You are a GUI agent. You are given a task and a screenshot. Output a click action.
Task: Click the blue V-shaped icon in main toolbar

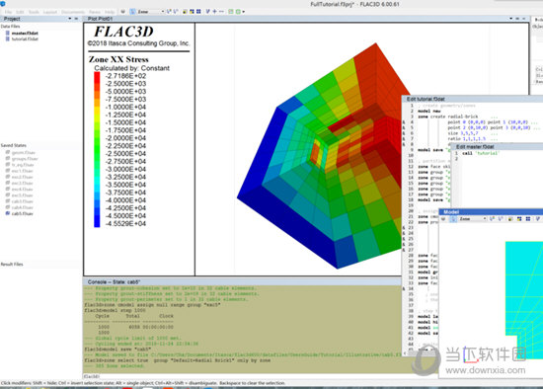(x=207, y=12)
